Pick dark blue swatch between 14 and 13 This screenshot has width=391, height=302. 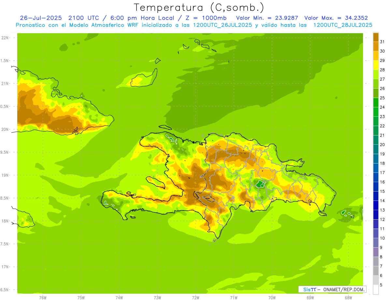pos(376,206)
